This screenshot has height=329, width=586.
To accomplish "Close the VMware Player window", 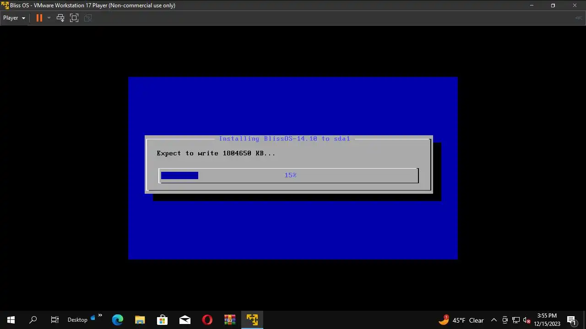I will (575, 5).
